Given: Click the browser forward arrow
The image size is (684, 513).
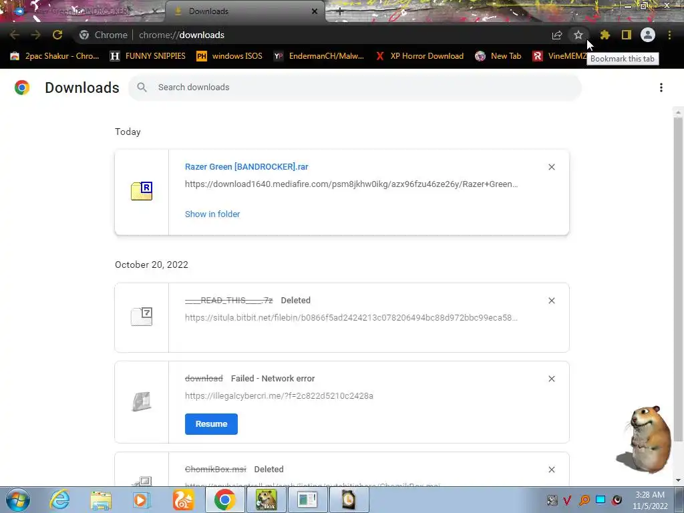Looking at the screenshot, I should click(36, 35).
